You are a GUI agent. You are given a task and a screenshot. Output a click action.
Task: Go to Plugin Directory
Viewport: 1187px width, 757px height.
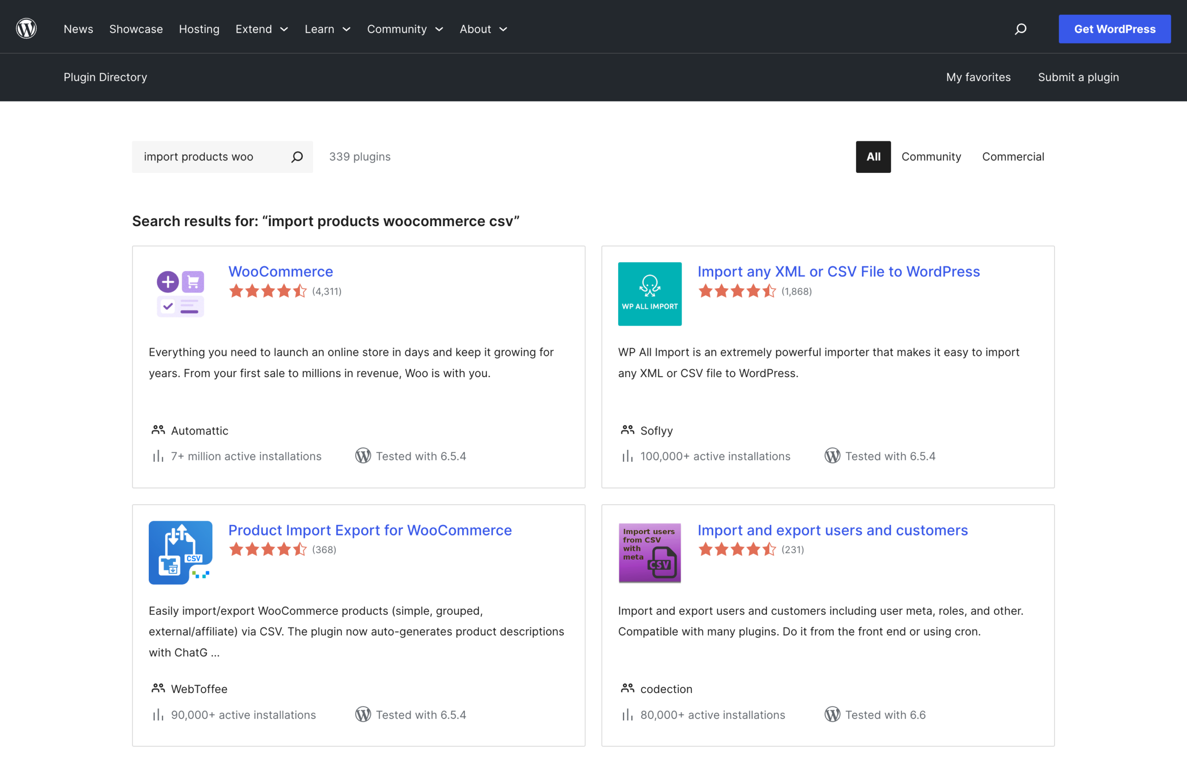pyautogui.click(x=105, y=77)
